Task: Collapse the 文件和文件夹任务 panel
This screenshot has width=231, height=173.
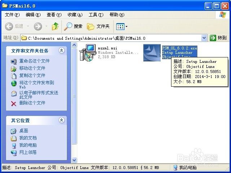Action: (x=62, y=51)
